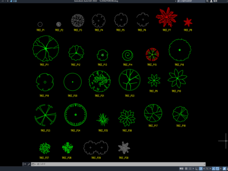Screen dimensions: 228x171
Task: Close the command line with X icon
Action: pos(25,164)
